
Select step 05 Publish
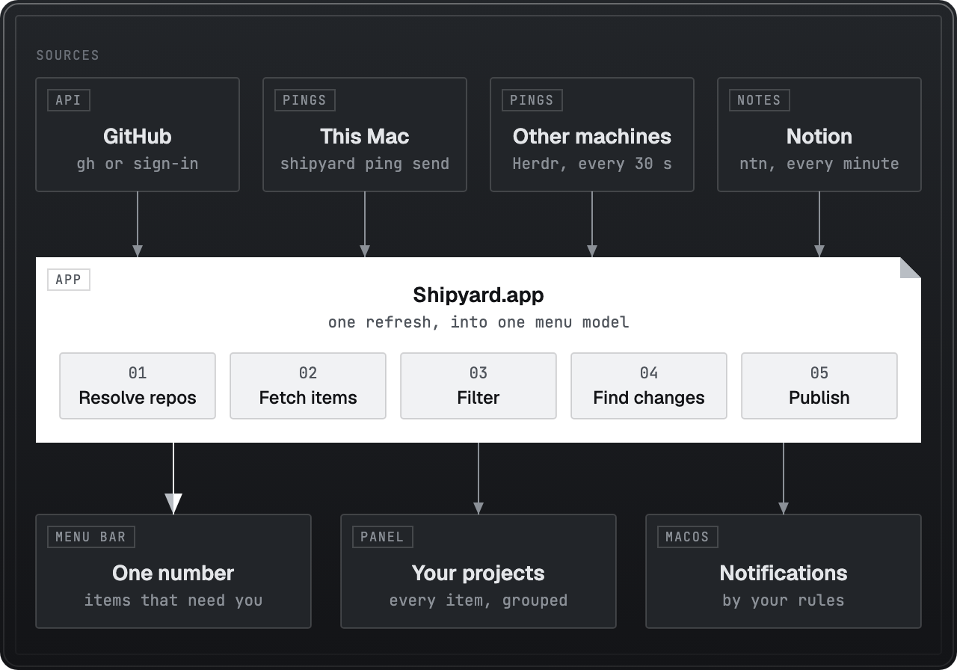(819, 386)
